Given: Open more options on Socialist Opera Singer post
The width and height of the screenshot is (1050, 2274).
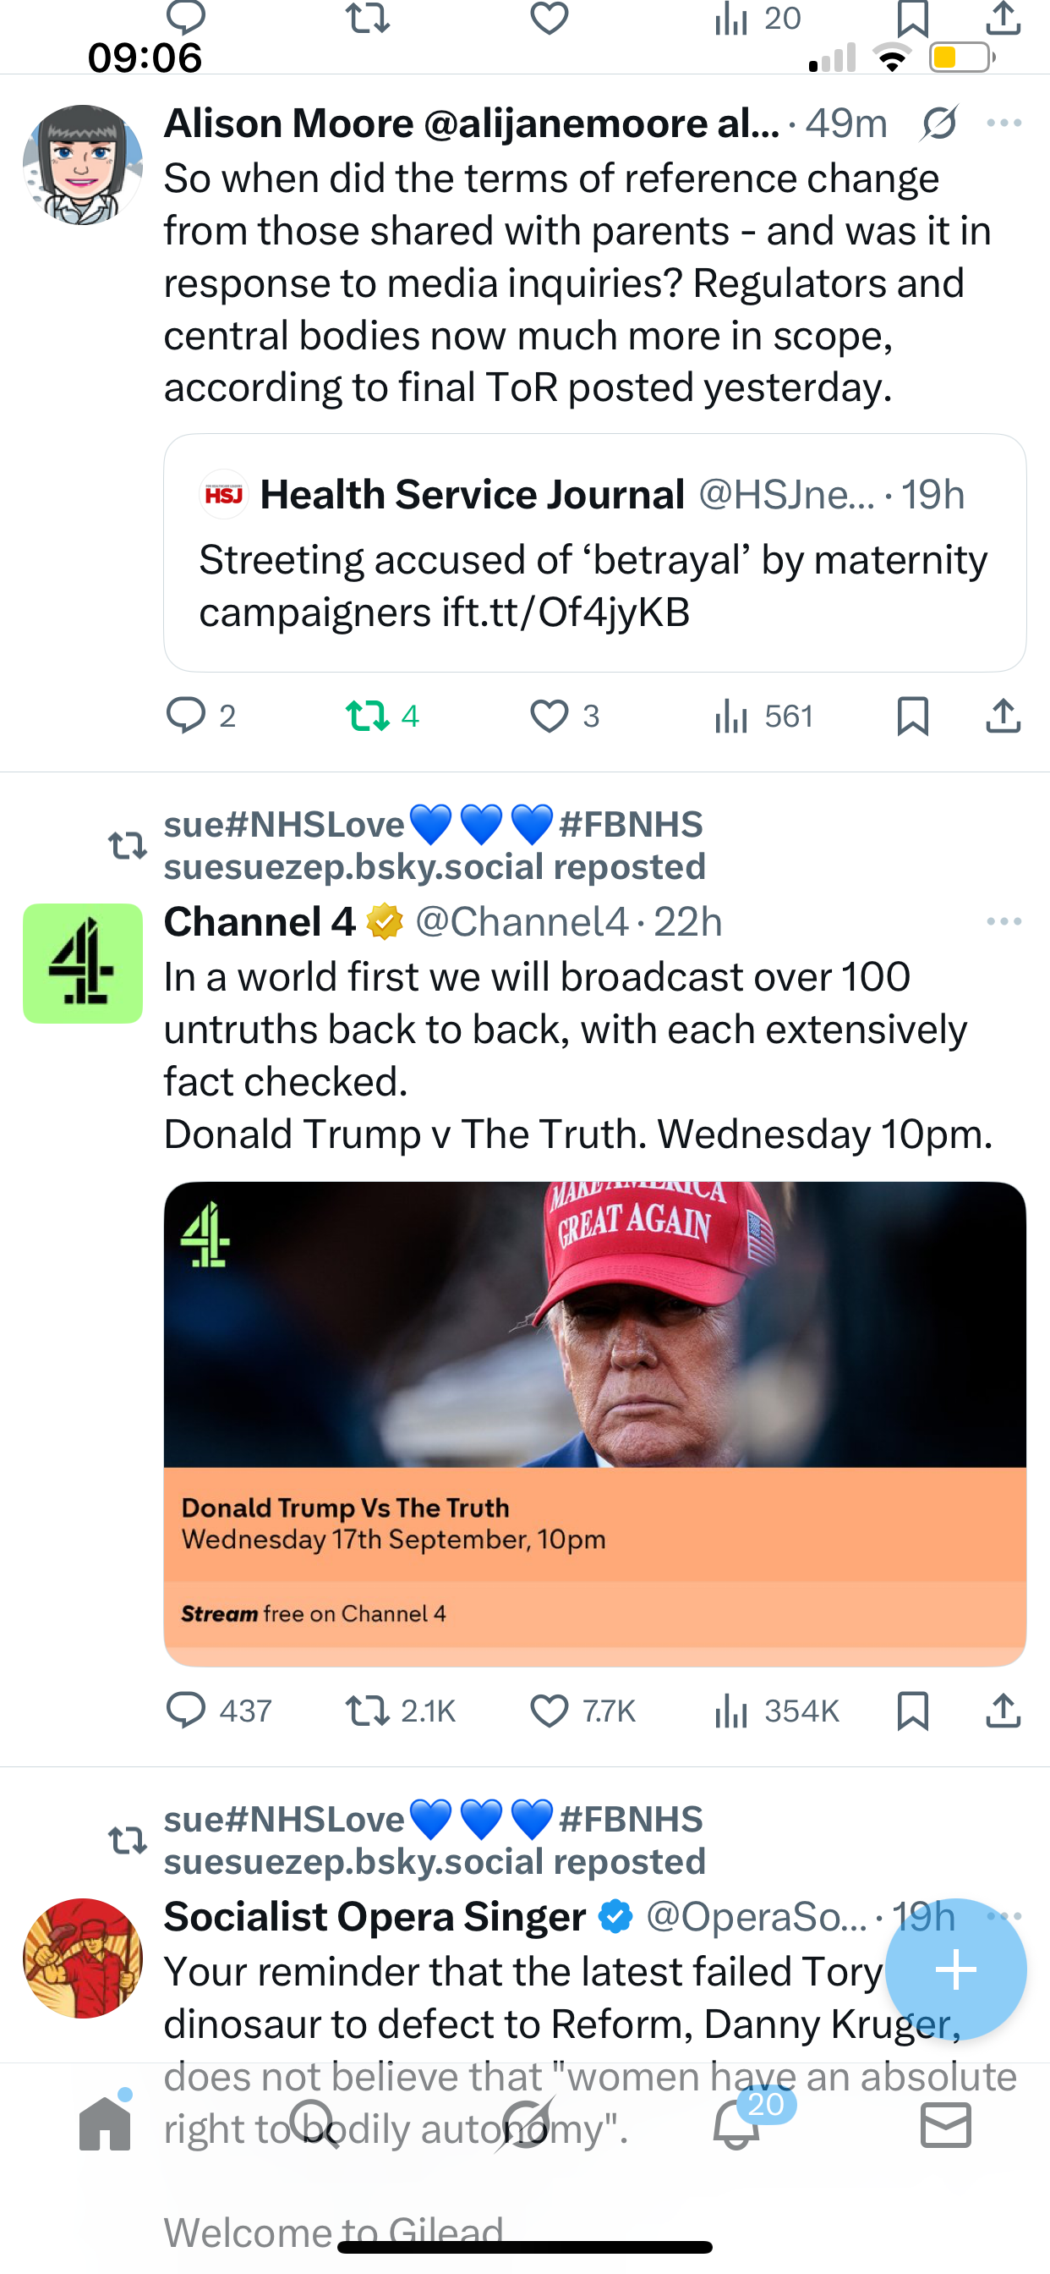Looking at the screenshot, I should [x=1004, y=1915].
